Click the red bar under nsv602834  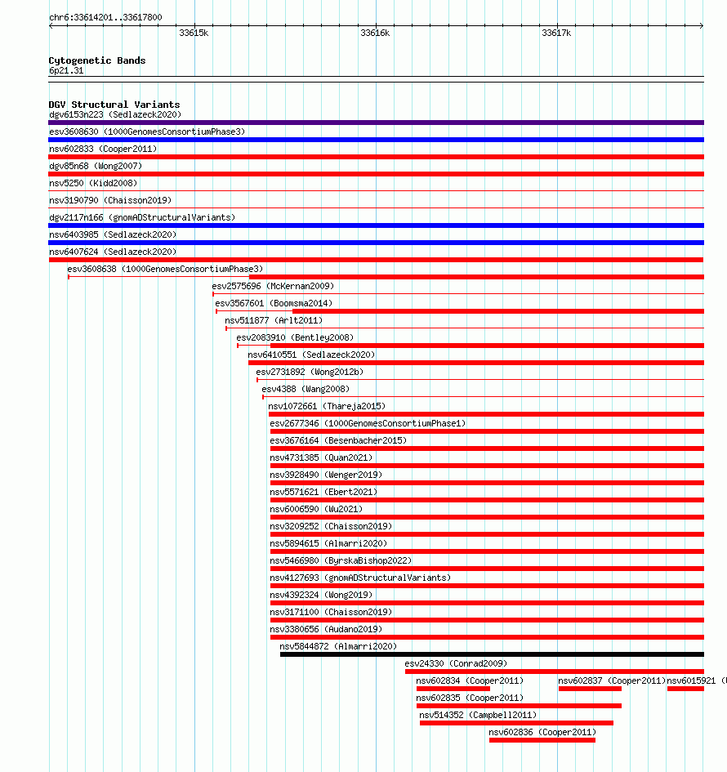point(453,689)
